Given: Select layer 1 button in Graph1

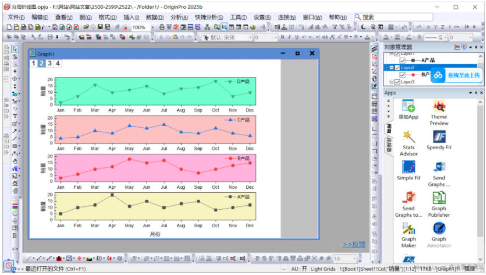Looking at the screenshot, I should (x=33, y=63).
